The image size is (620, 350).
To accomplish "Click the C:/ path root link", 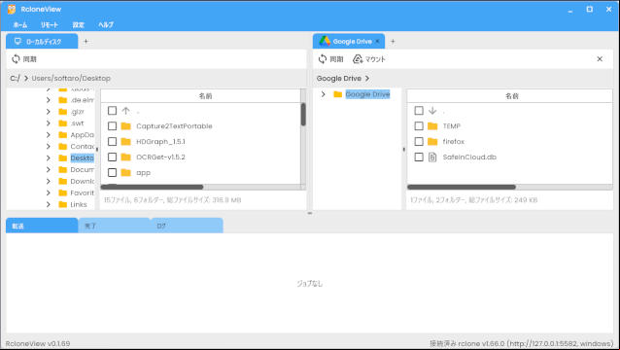I will coord(15,79).
